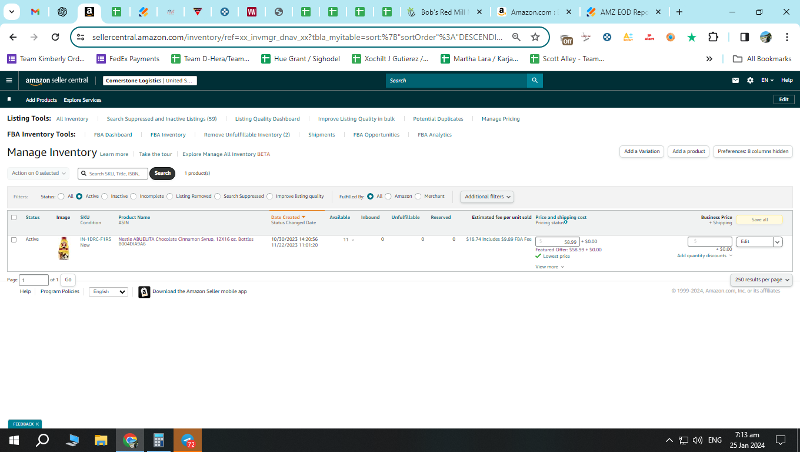
Task: Click the bookmark flag icon near Add Products
Action: pos(9,99)
